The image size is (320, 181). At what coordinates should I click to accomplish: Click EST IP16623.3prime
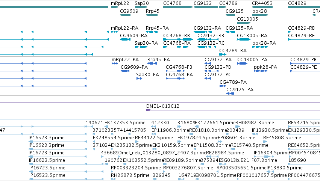[x=47, y=145]
